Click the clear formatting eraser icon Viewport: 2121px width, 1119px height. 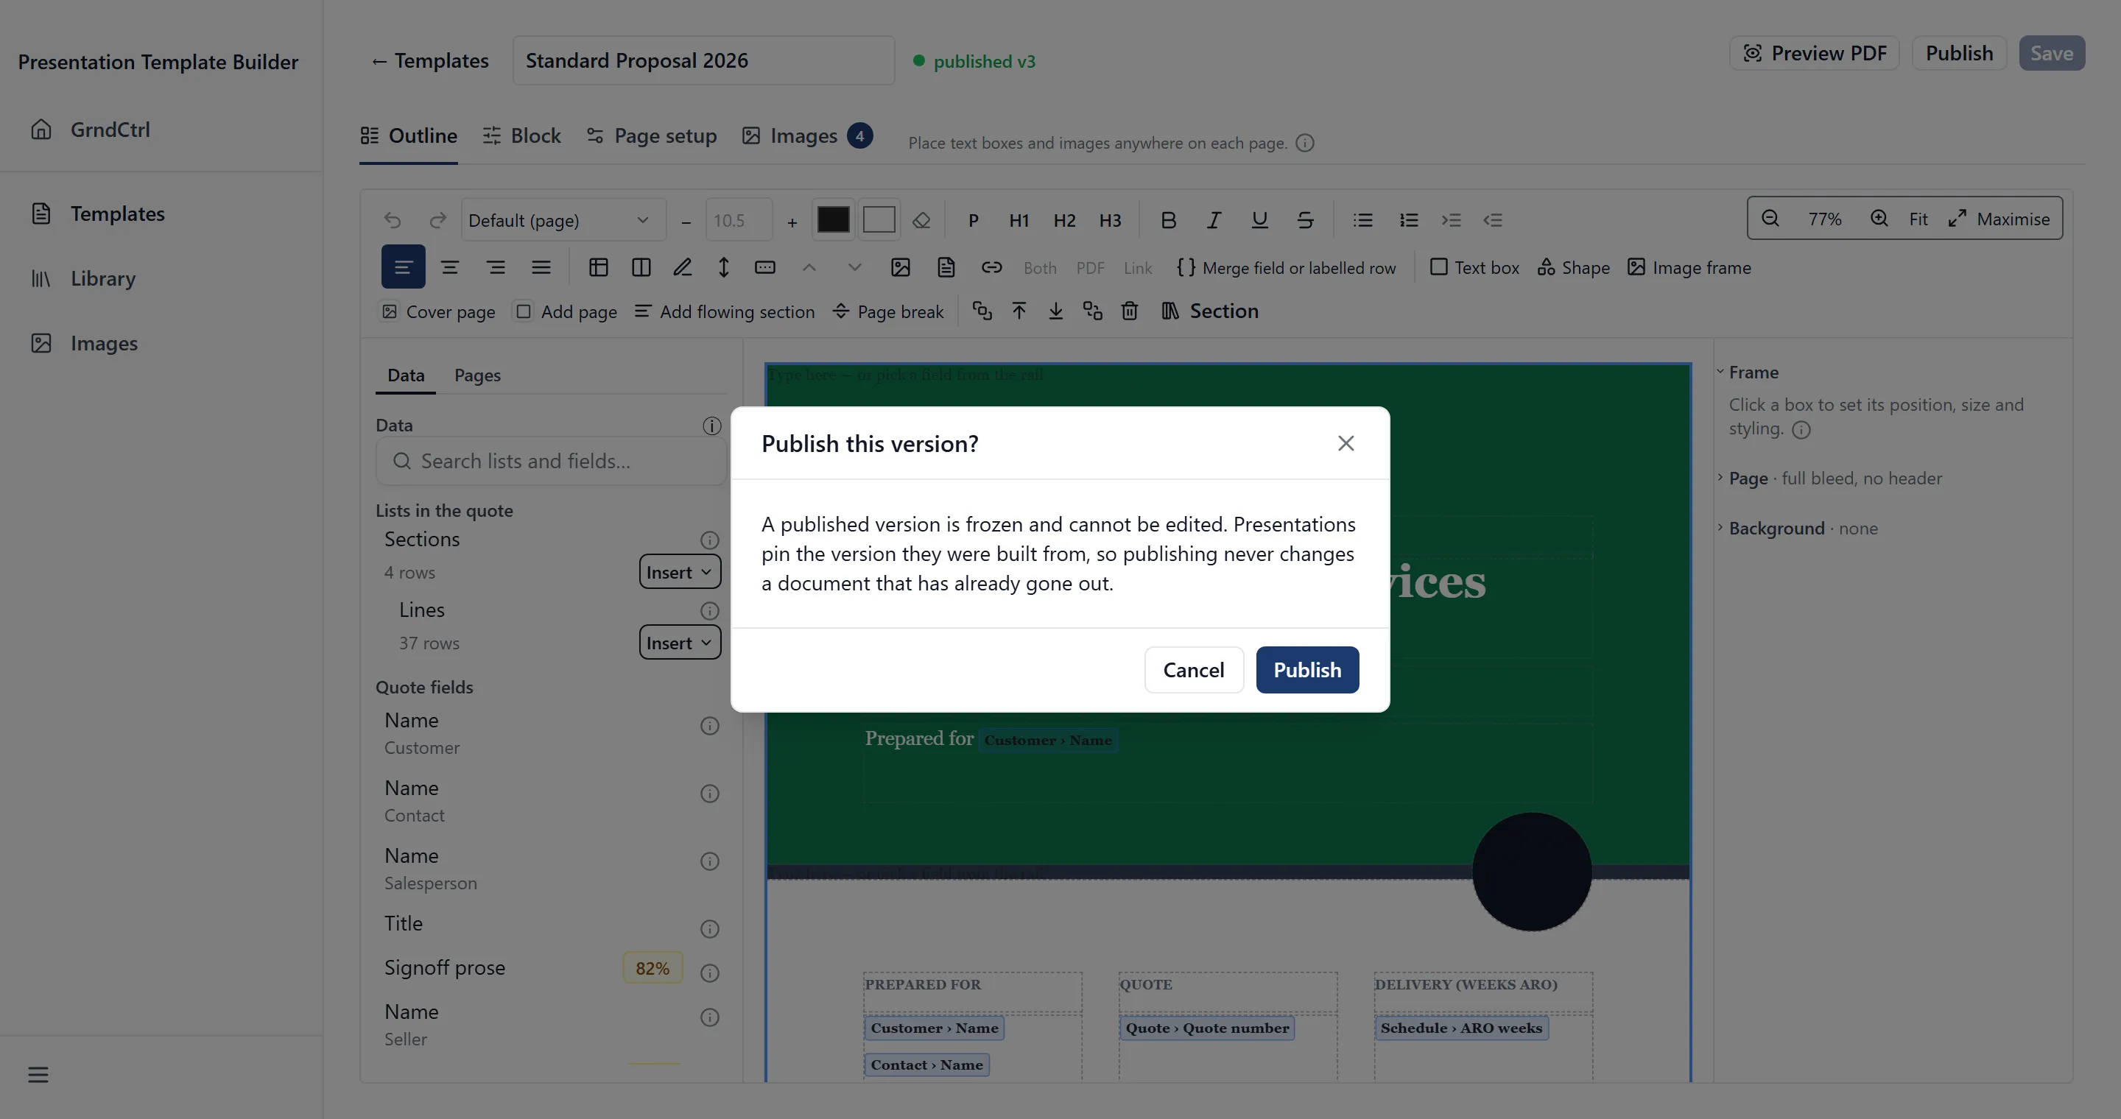coord(921,219)
